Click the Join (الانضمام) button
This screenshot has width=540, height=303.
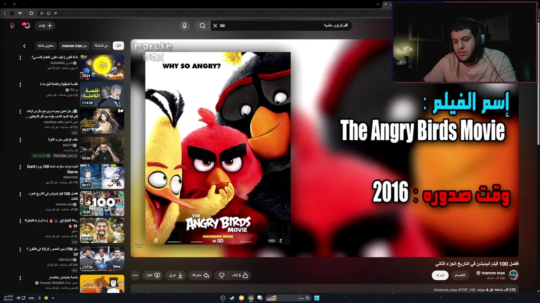460,275
